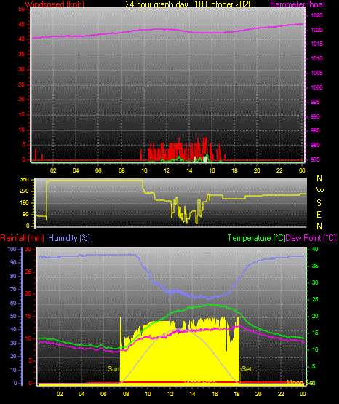
Task: Click hour 18 on the windspeed graph time axis
Action: pos(234,170)
